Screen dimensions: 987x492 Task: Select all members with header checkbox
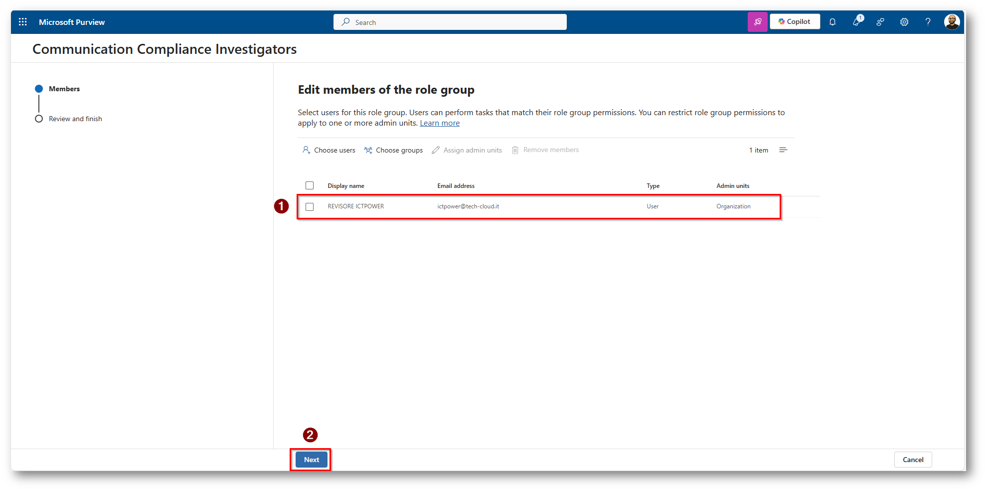(x=310, y=185)
